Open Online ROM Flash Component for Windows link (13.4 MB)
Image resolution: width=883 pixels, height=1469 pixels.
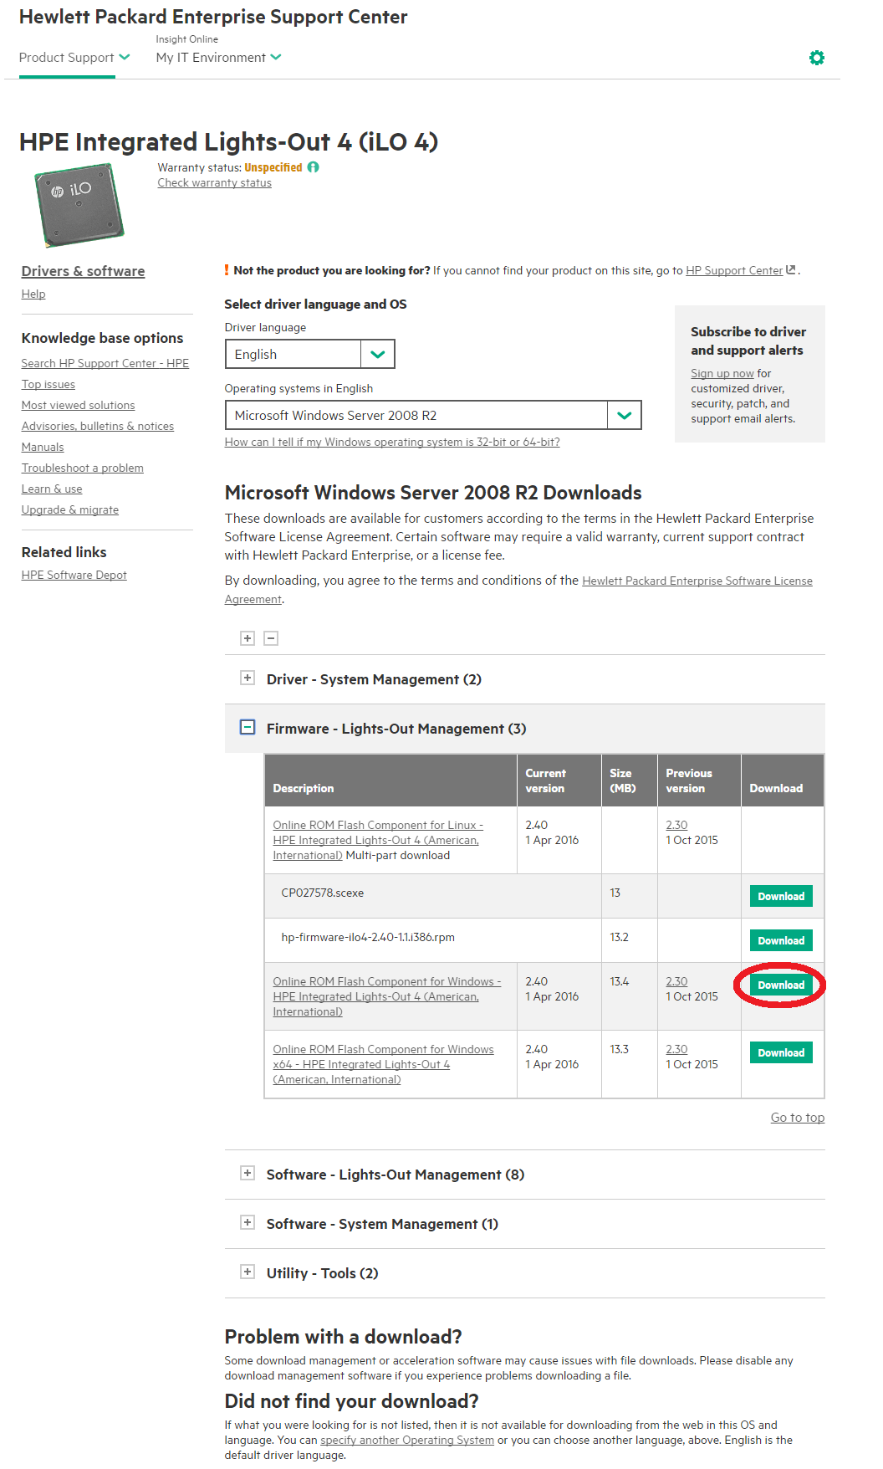pos(387,996)
